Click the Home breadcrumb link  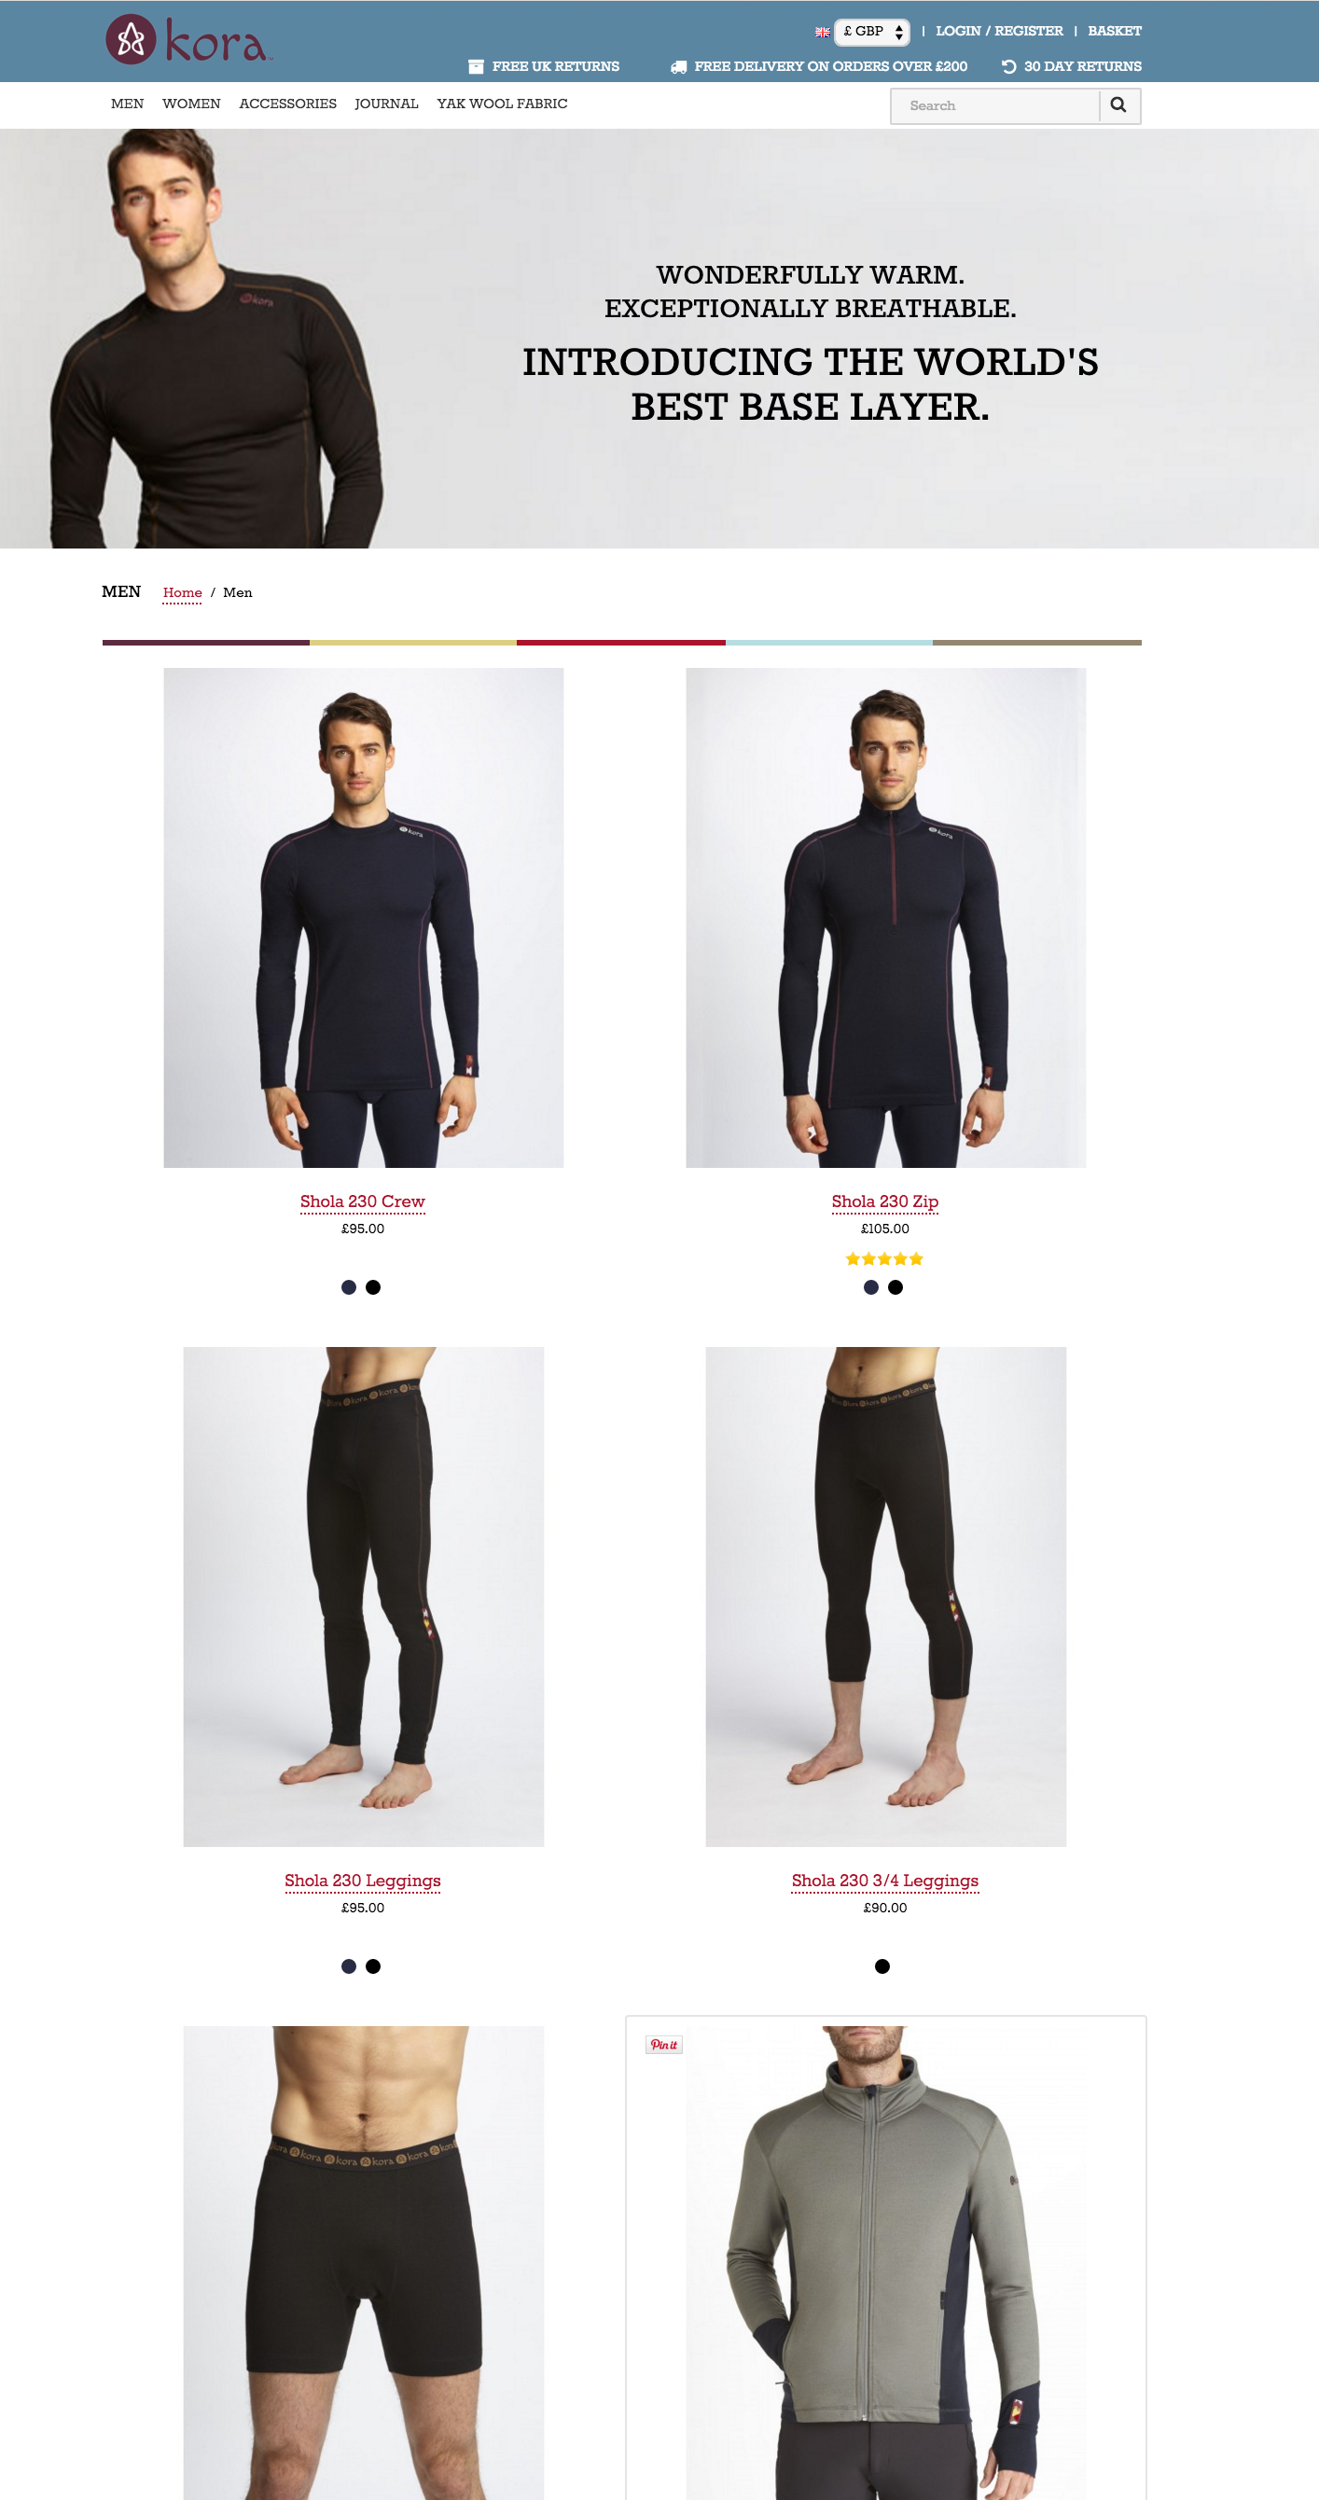(183, 593)
